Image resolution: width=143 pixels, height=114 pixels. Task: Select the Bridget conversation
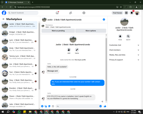19,33
